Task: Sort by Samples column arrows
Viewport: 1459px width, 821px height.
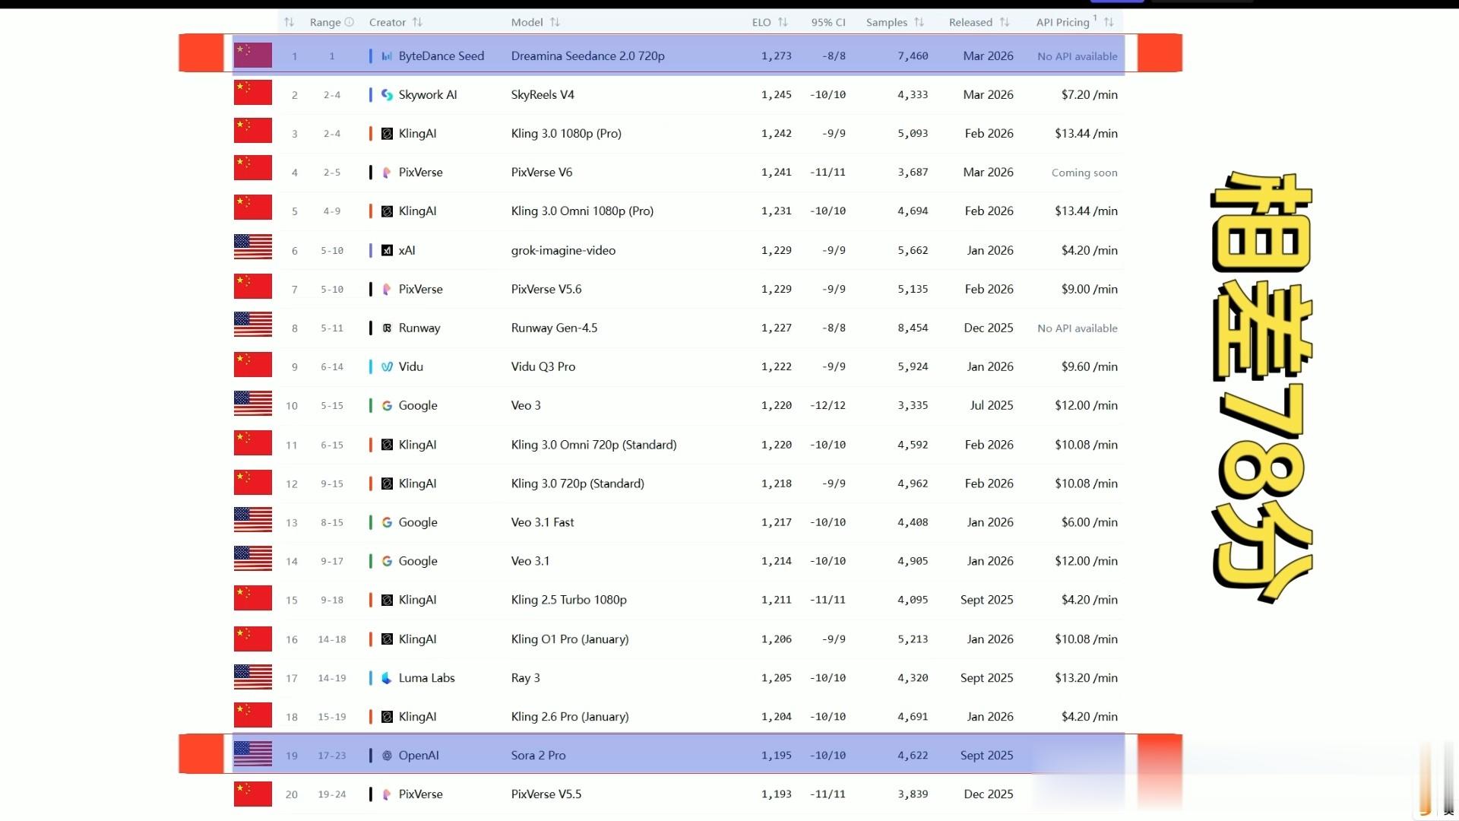Action: pyautogui.click(x=919, y=22)
